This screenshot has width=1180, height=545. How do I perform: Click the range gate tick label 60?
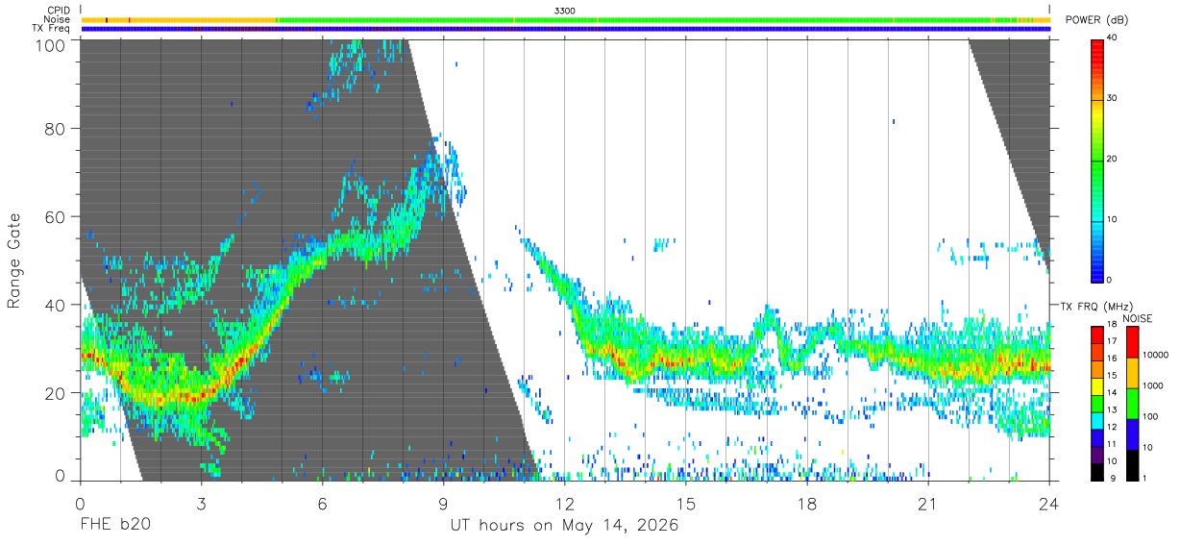[56, 217]
